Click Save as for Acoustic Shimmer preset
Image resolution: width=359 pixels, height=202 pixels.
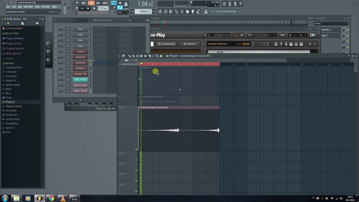[x=246, y=44]
